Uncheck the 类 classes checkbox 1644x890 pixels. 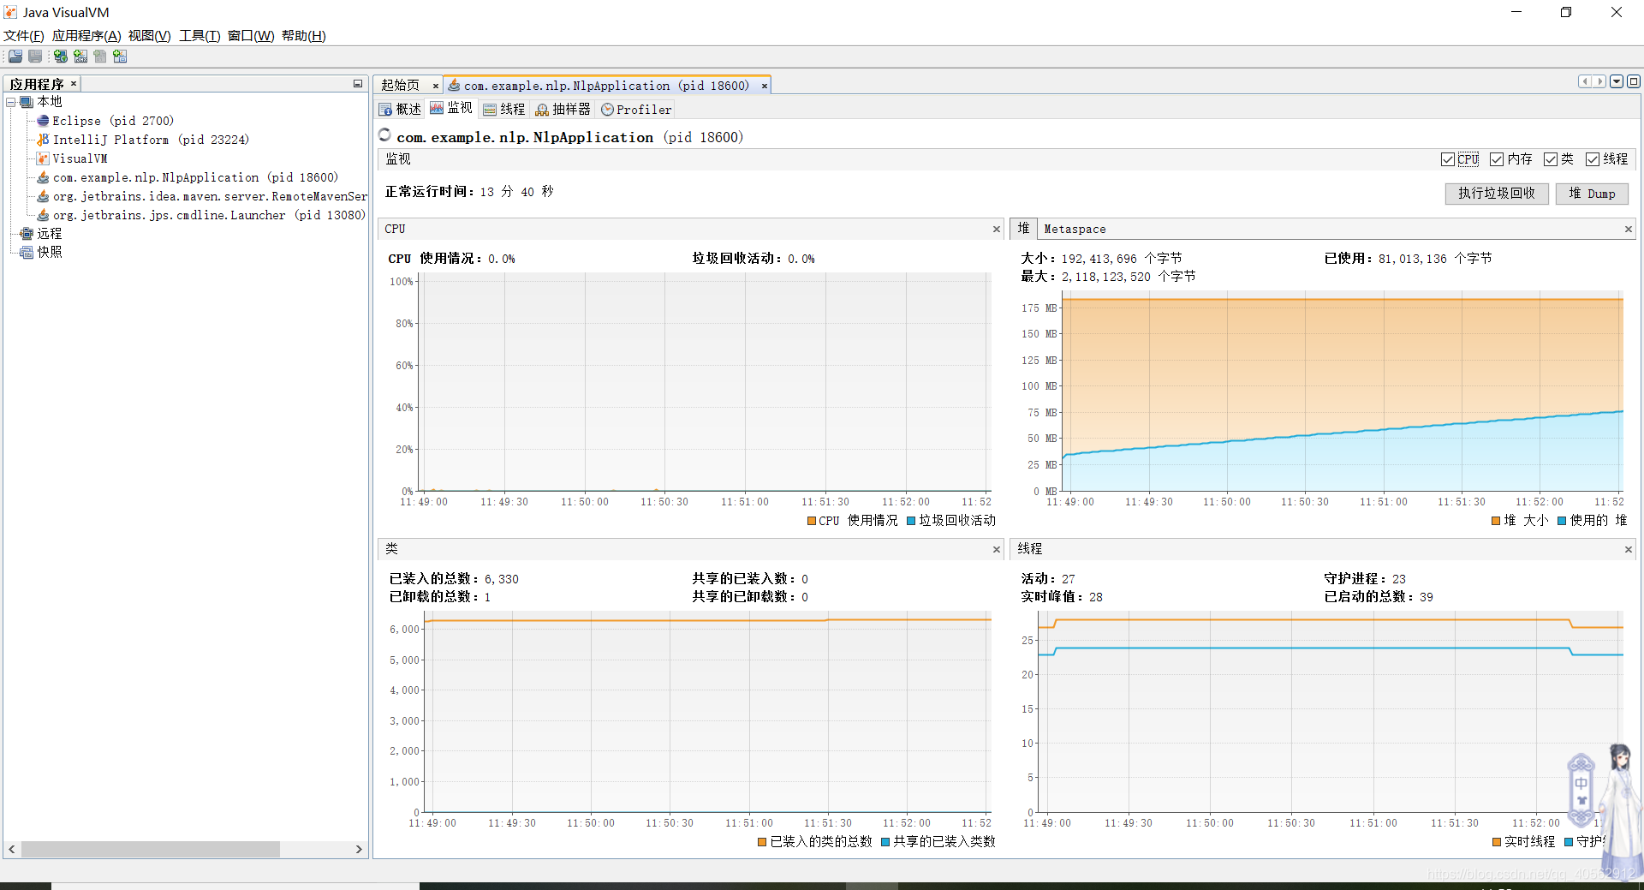pyautogui.click(x=1550, y=159)
